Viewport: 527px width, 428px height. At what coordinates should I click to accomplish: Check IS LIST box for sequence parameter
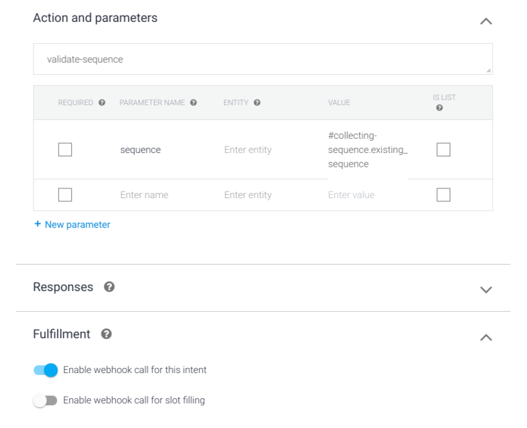pos(443,150)
